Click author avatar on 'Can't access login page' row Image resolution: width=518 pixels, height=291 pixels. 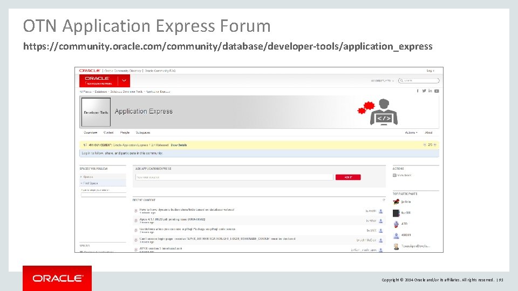click(380, 240)
